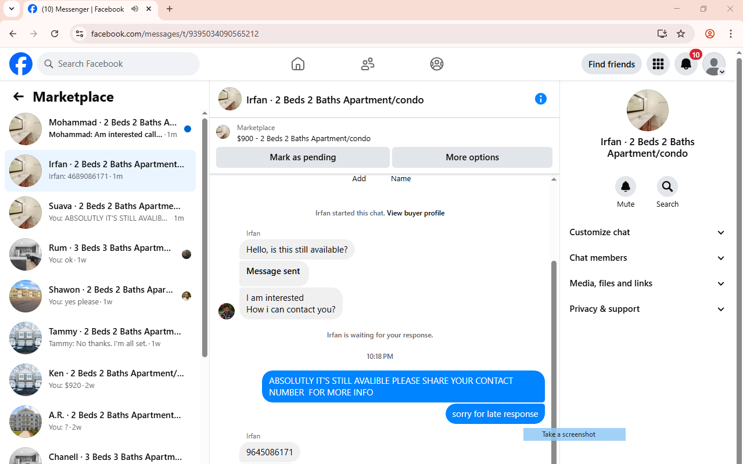743x464 pixels.
Task: Click the conversation list scrollbar
Action: coord(204,238)
